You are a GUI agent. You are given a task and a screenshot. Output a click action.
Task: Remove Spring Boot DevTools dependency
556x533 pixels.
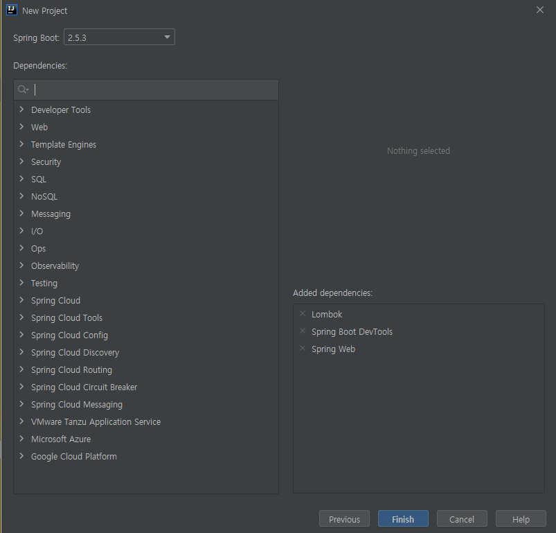[303, 331]
